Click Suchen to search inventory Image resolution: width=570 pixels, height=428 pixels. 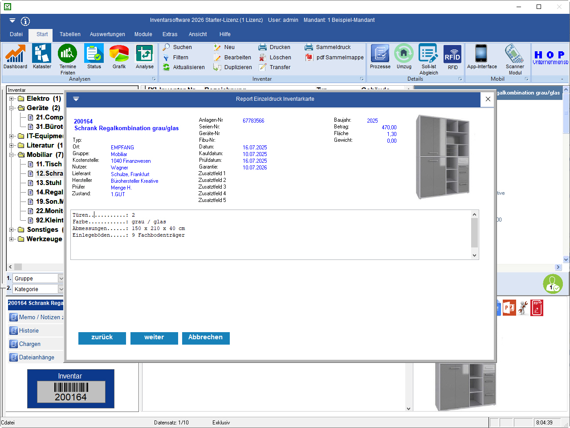(177, 47)
